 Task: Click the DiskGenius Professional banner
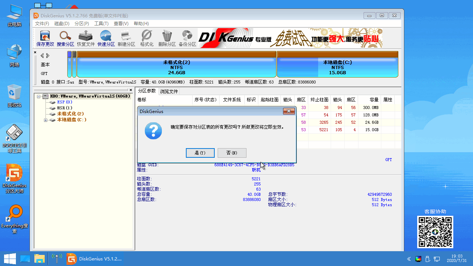coord(290,38)
